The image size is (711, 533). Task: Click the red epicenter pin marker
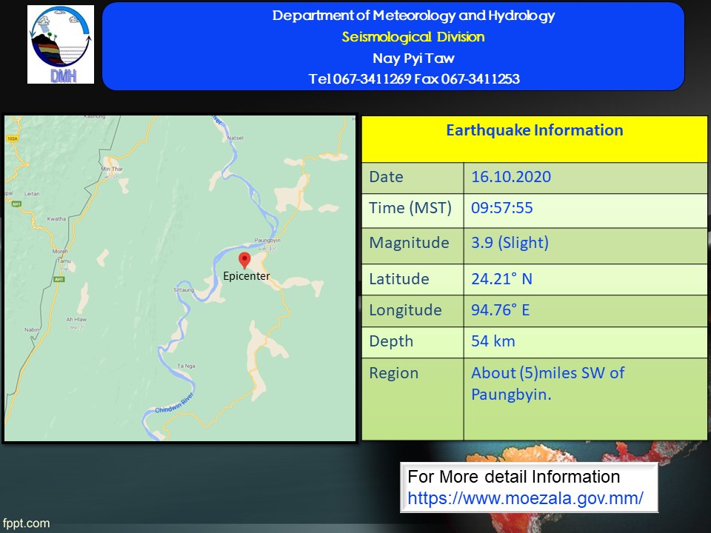click(244, 260)
